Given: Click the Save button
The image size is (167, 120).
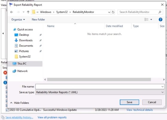Looking at the screenshot, I should (129, 102).
